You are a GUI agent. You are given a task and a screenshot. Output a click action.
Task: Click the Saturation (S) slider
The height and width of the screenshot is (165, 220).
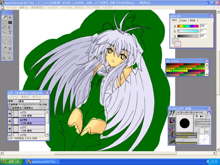(188, 31)
